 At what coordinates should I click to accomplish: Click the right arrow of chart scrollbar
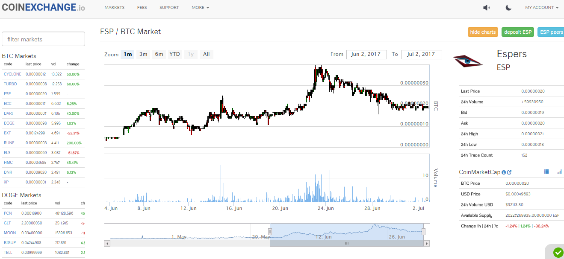tap(426, 243)
